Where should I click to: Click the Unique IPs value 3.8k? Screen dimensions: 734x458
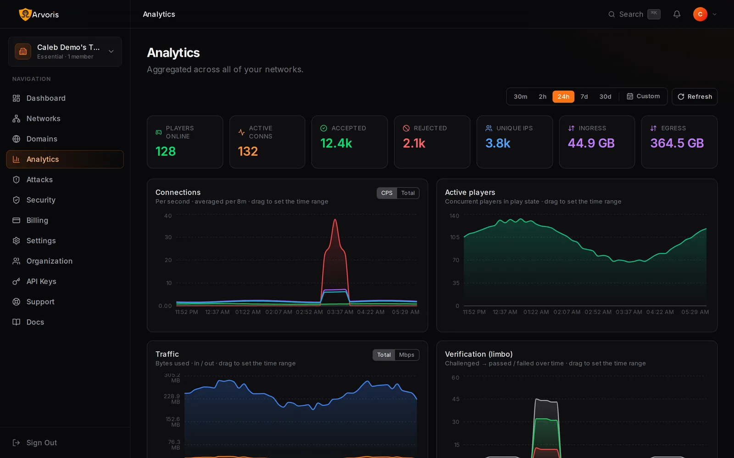[498, 143]
